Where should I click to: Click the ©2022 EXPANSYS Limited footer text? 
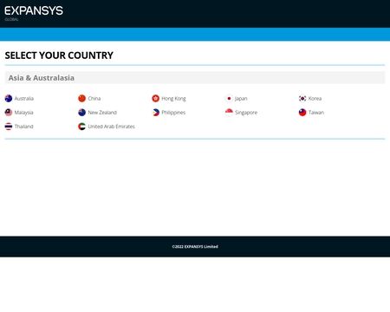(195, 246)
